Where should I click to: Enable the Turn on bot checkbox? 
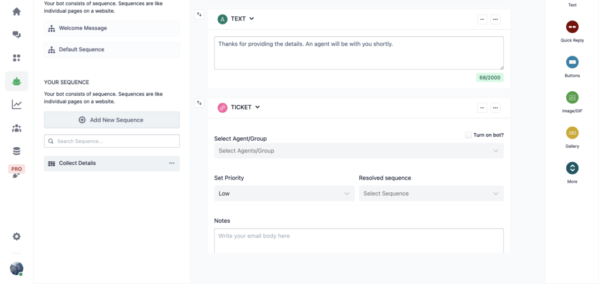(469, 135)
